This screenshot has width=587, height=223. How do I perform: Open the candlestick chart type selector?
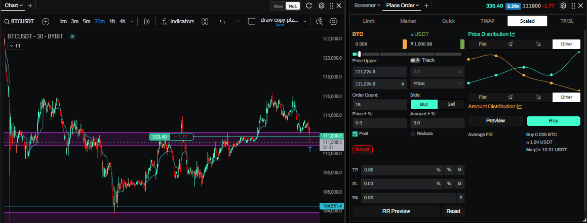pos(147,22)
